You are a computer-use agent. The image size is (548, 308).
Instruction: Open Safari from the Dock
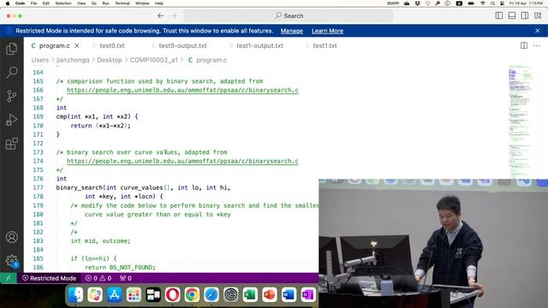(x=211, y=294)
